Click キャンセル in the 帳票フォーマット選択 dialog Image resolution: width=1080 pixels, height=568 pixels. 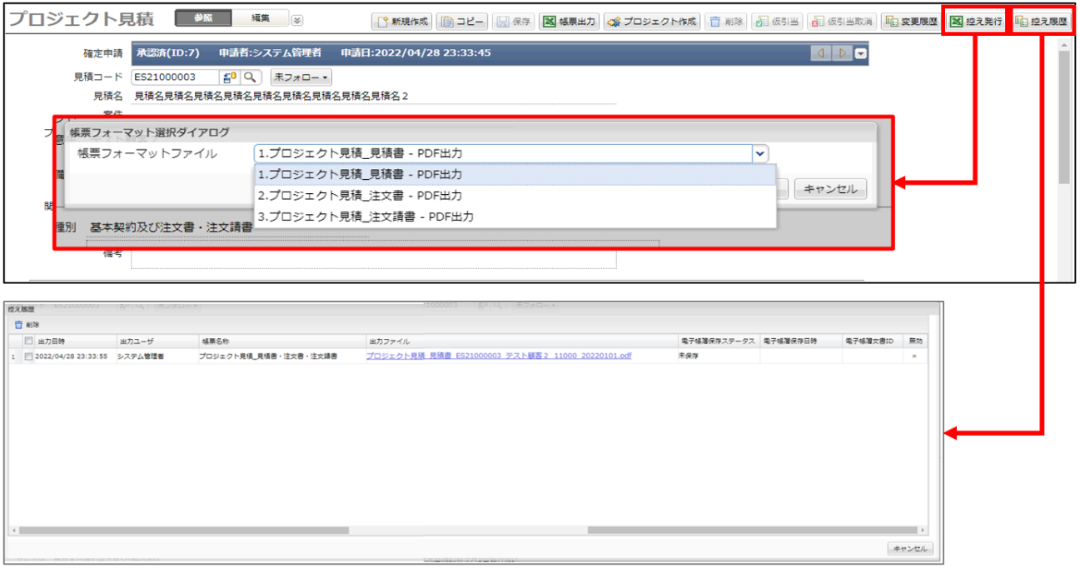click(x=830, y=189)
